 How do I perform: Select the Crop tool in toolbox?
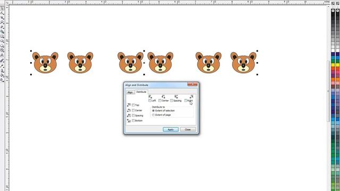(2, 18)
